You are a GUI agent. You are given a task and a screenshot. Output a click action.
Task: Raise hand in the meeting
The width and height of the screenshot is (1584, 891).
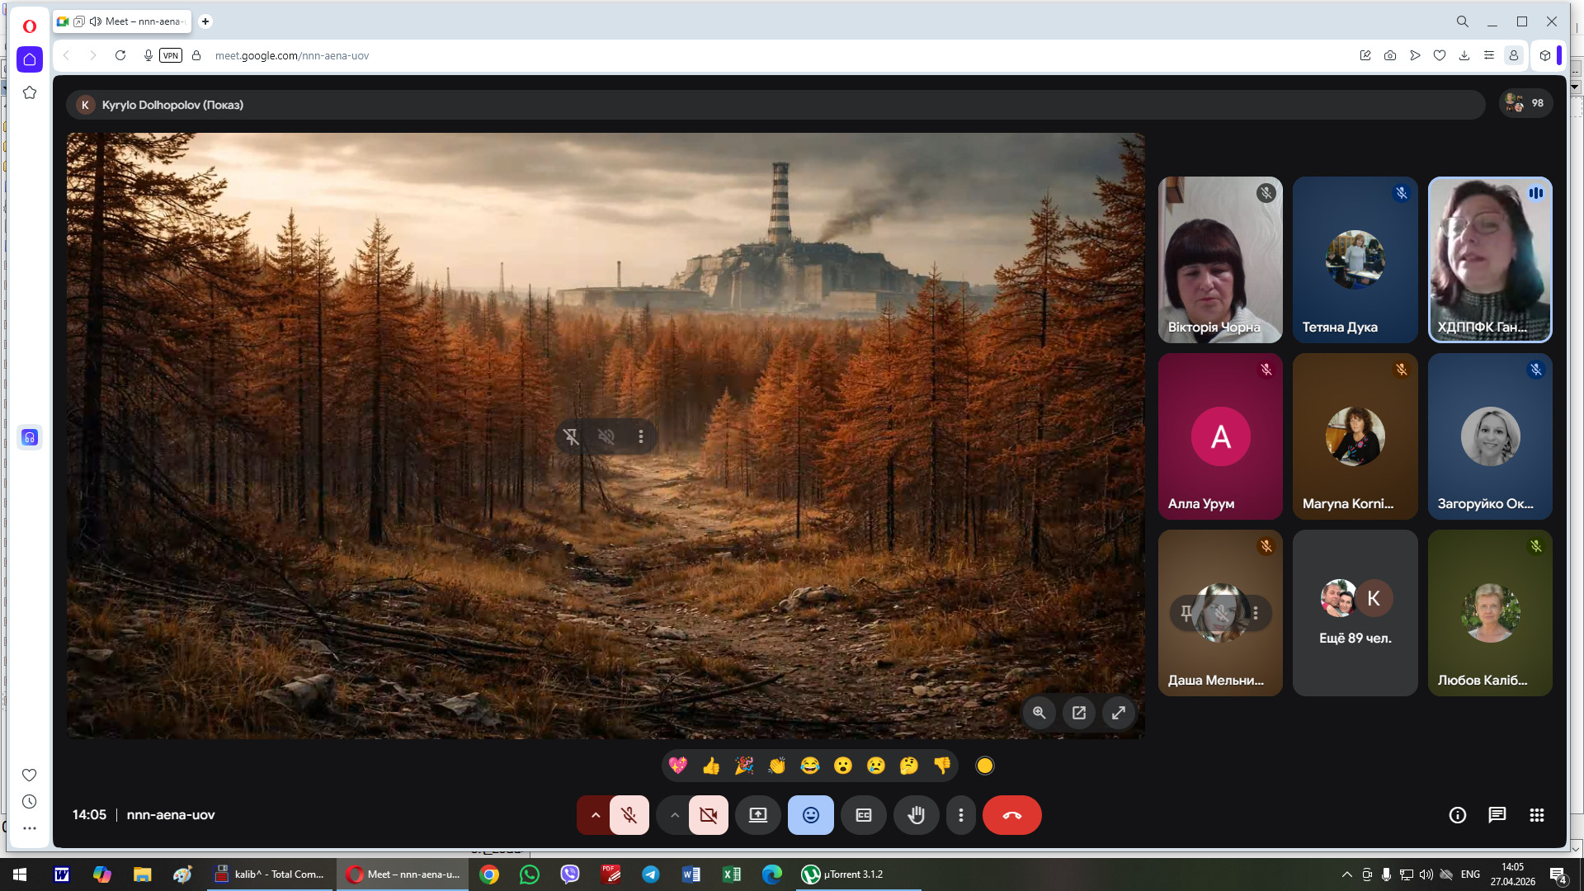point(916,815)
